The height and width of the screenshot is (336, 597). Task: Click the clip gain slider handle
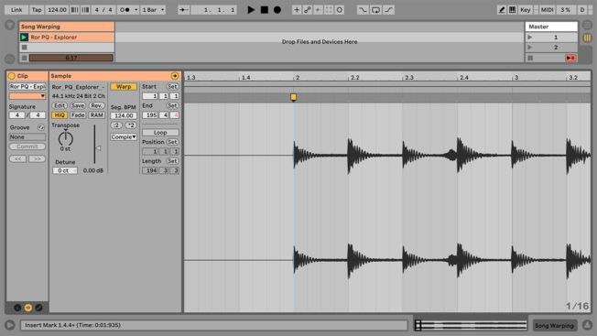point(98,148)
